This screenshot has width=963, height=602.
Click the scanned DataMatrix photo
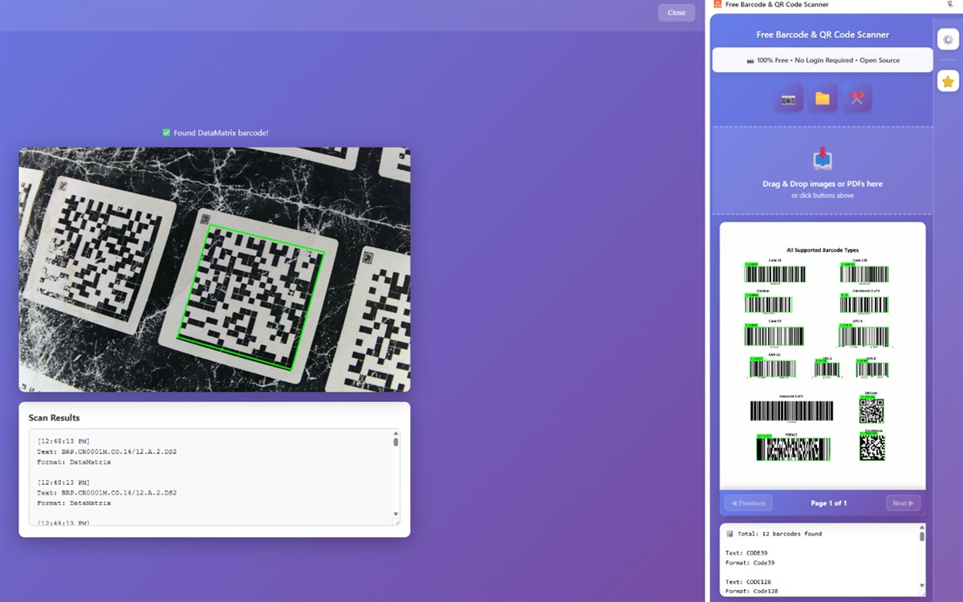click(214, 270)
